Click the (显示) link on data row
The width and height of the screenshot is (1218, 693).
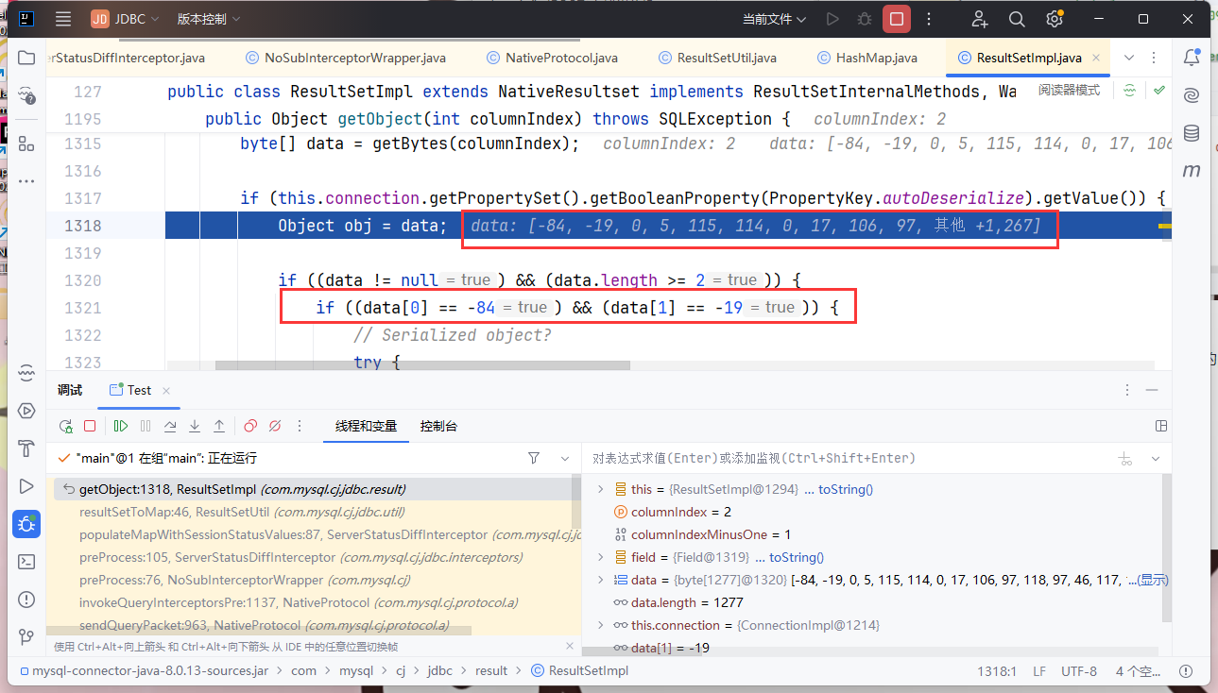coord(1152,580)
